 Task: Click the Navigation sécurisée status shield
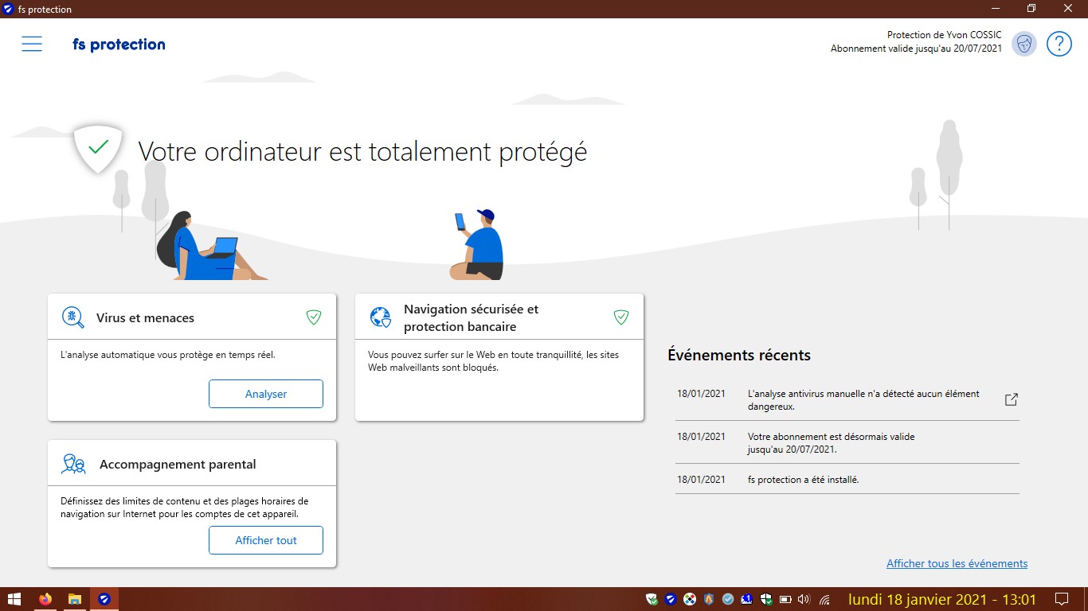pos(621,317)
